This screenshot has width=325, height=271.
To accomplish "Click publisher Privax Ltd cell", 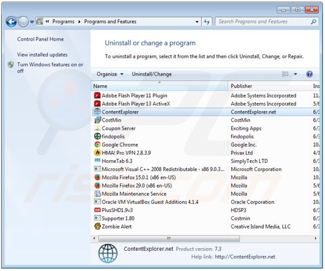I will click(x=242, y=153).
